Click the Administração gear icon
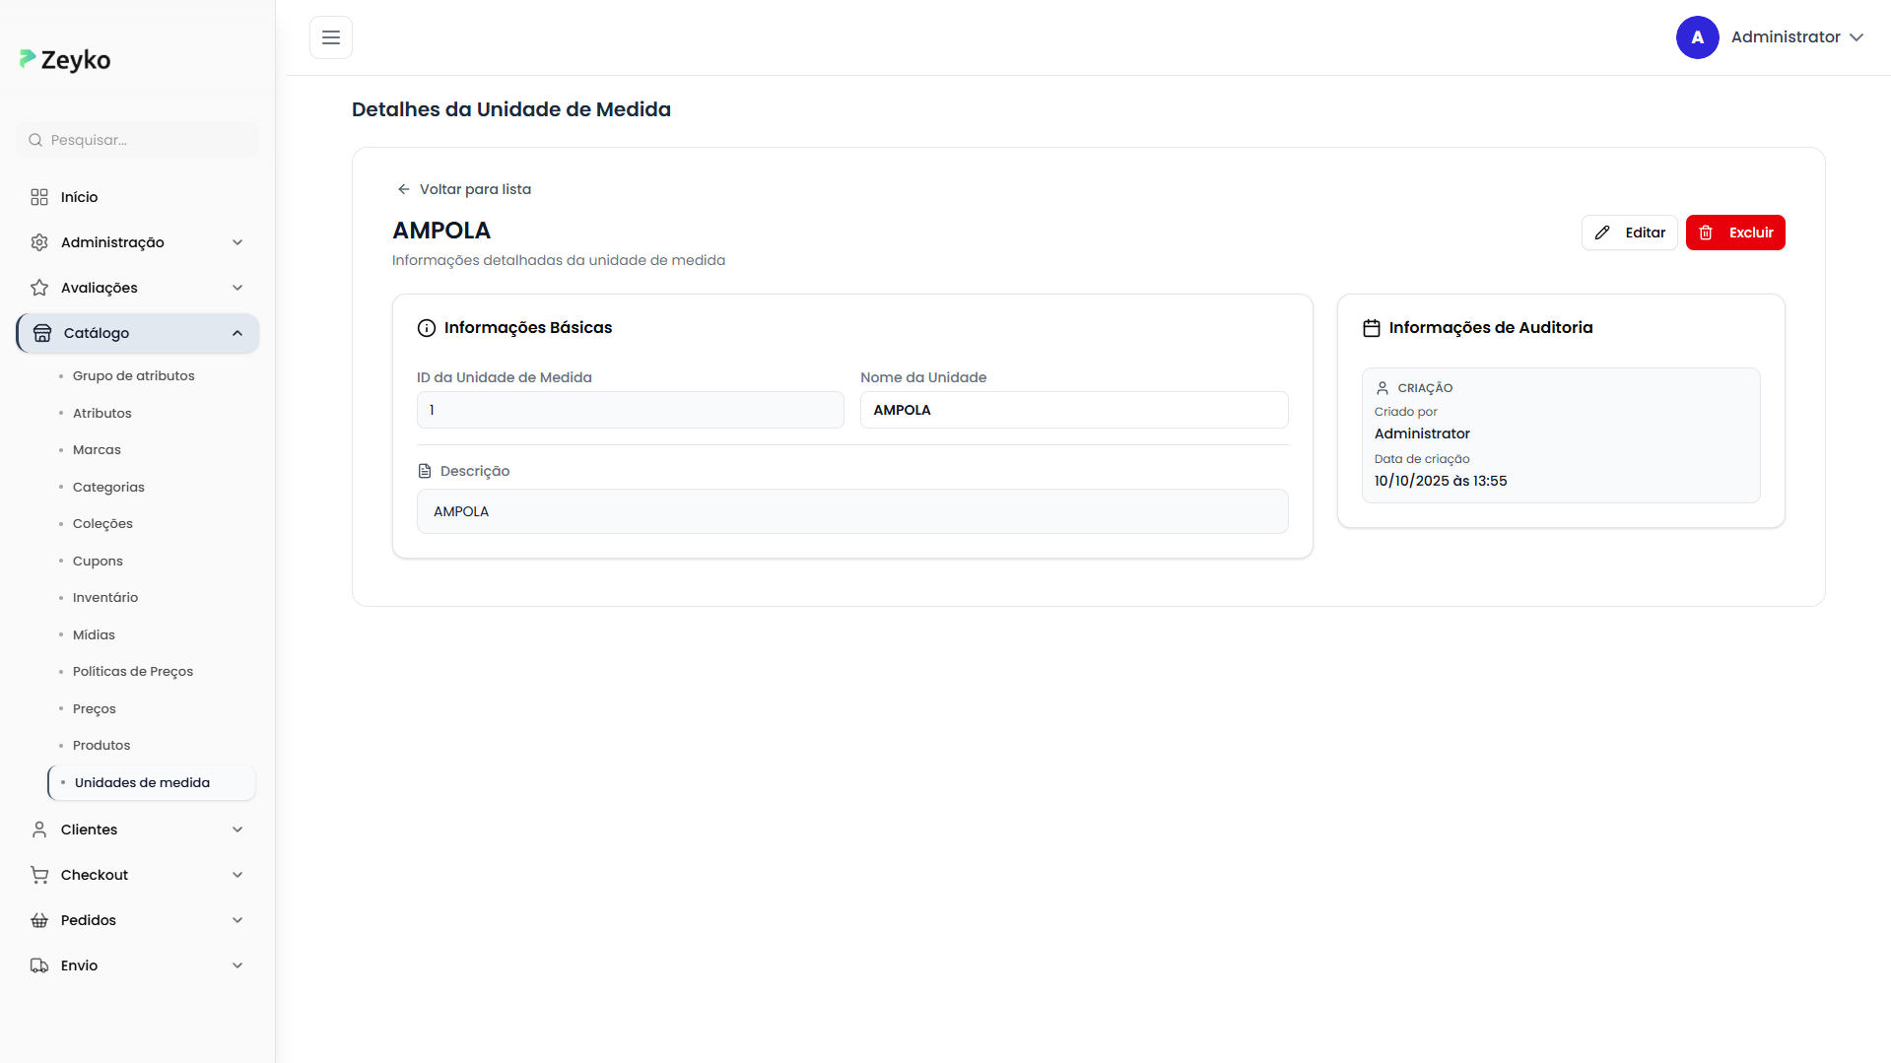Screen dimensions: 1891x1063 tap(39, 242)
